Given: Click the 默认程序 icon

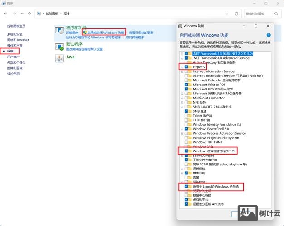Looking at the screenshot, I should tap(59, 47).
